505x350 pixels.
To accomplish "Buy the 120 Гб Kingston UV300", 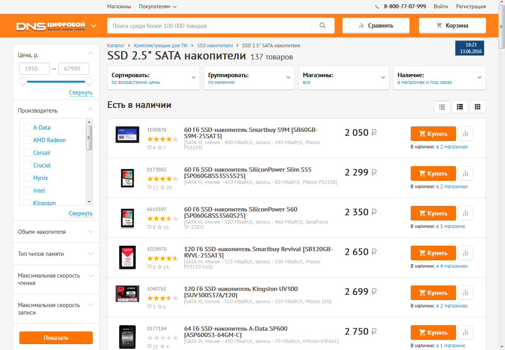I will click(433, 293).
